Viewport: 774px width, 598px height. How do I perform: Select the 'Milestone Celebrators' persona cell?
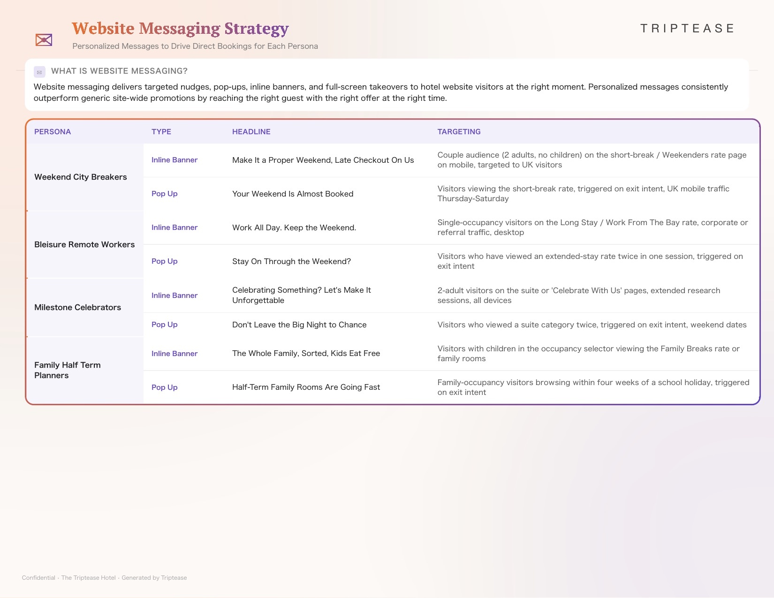(85, 307)
